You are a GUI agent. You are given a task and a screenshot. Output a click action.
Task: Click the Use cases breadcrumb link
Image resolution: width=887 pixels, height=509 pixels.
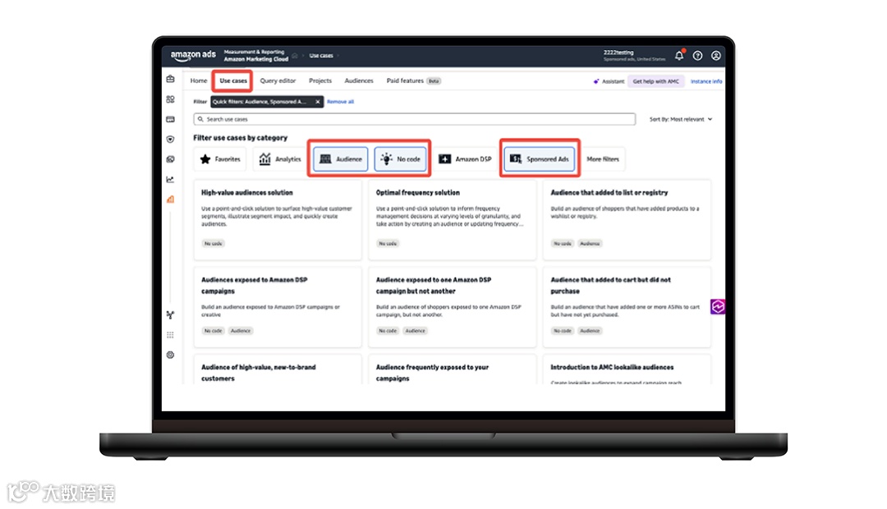[321, 56]
